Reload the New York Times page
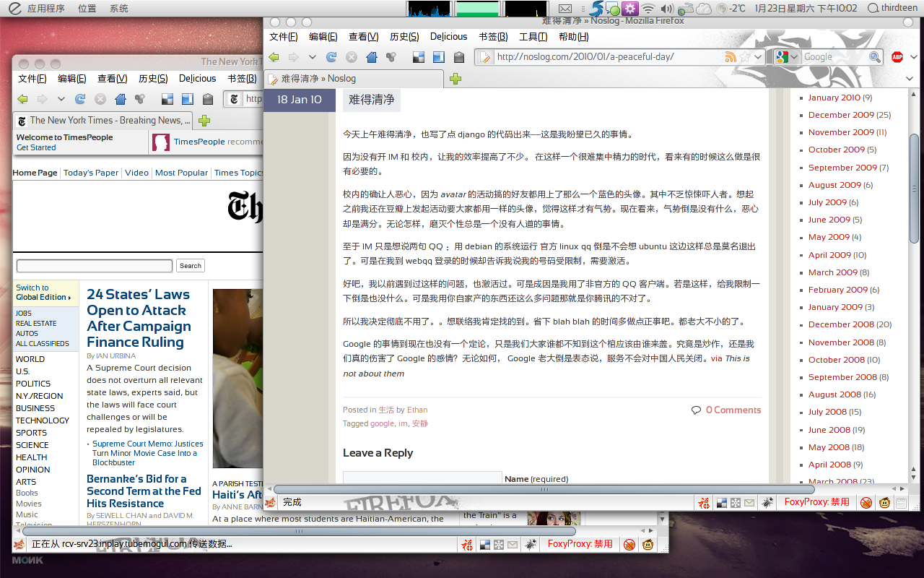The height and width of the screenshot is (578, 924). coord(80,99)
